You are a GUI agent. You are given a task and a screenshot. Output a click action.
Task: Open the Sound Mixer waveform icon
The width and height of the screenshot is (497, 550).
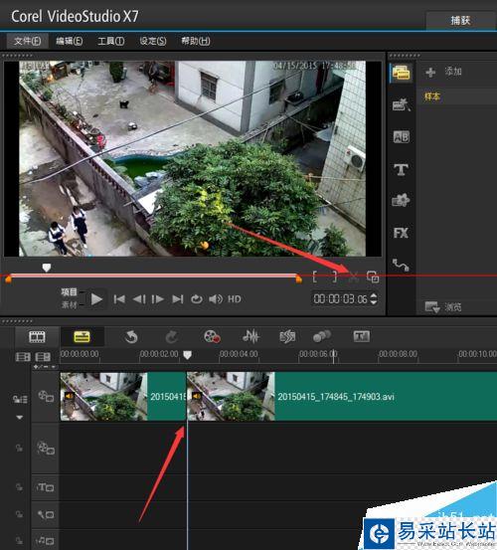click(250, 337)
